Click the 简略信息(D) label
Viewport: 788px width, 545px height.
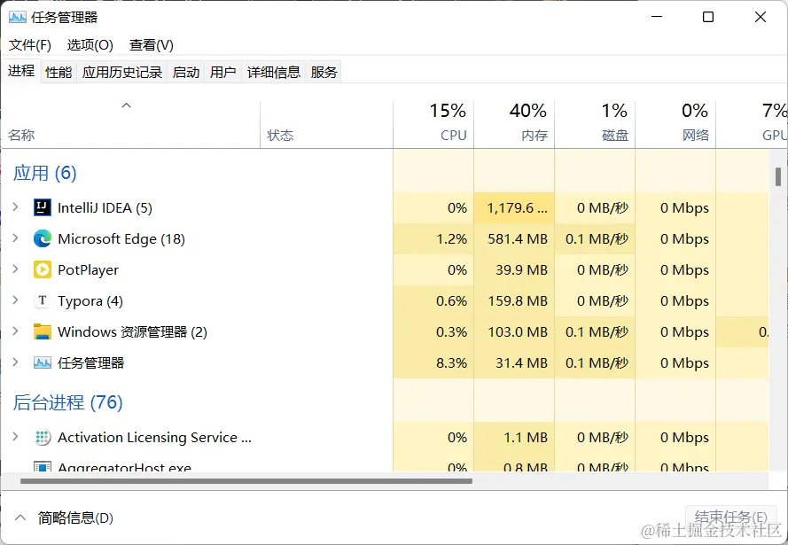[x=75, y=518]
